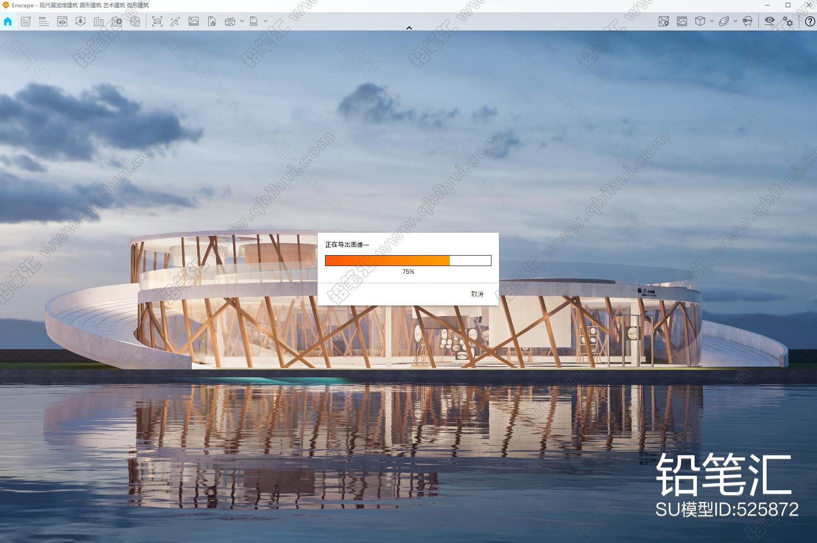Click the Screenshot capture icon
The width and height of the screenshot is (817, 543).
(x=157, y=21)
